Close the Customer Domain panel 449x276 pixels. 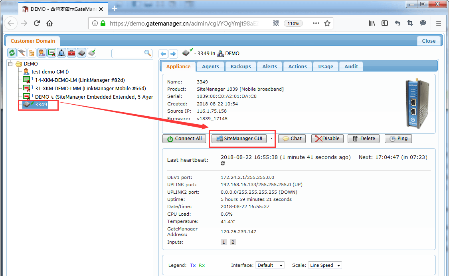click(x=429, y=41)
